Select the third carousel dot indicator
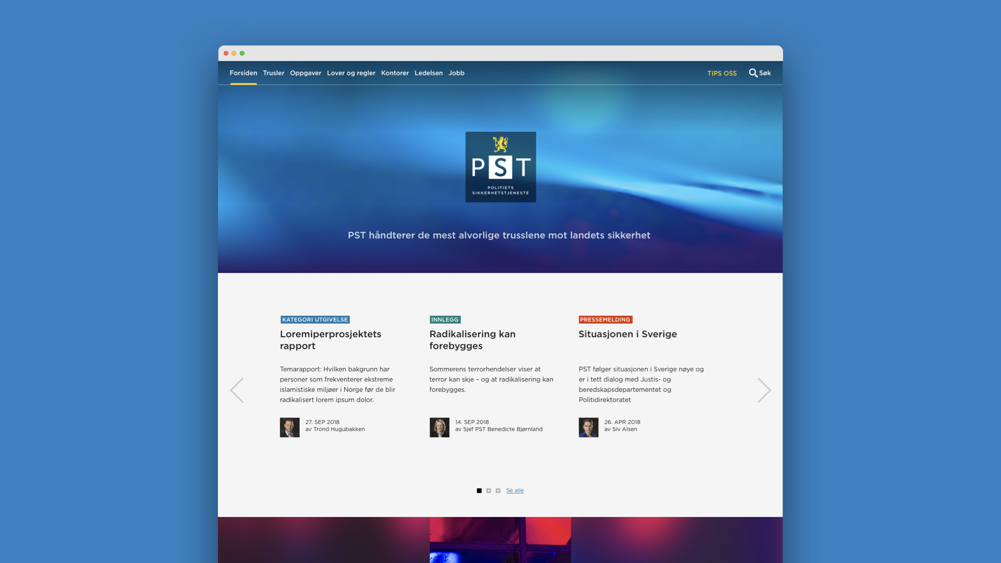The width and height of the screenshot is (1001, 563). (x=498, y=490)
